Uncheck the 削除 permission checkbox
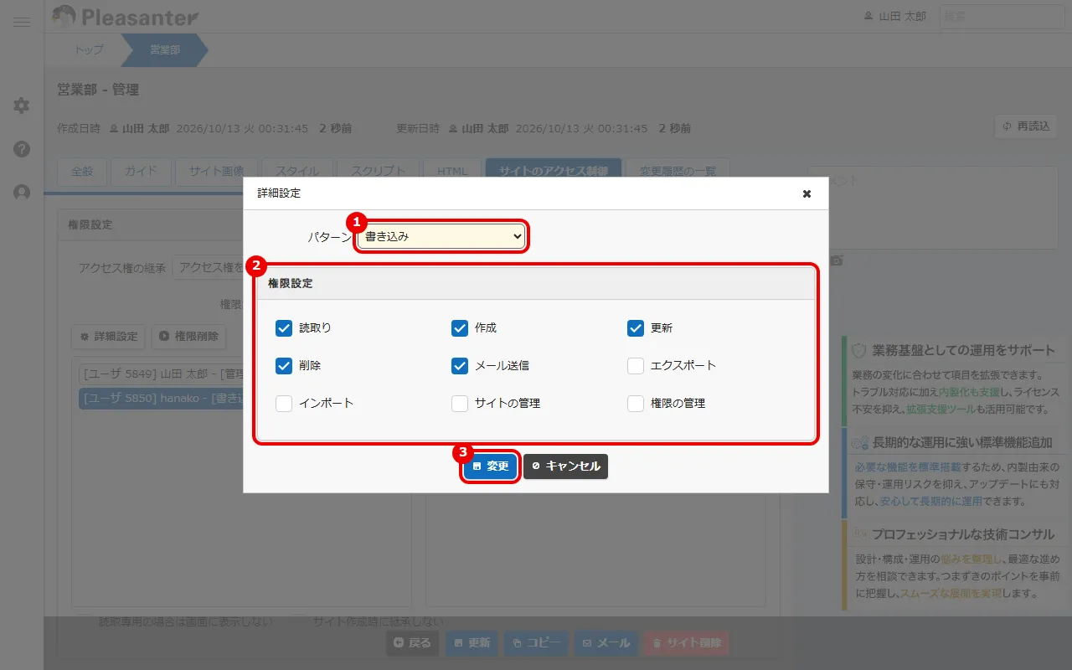 [x=284, y=366]
